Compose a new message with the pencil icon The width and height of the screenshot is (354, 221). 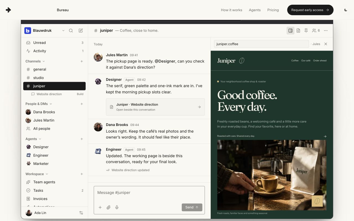pos(81,31)
